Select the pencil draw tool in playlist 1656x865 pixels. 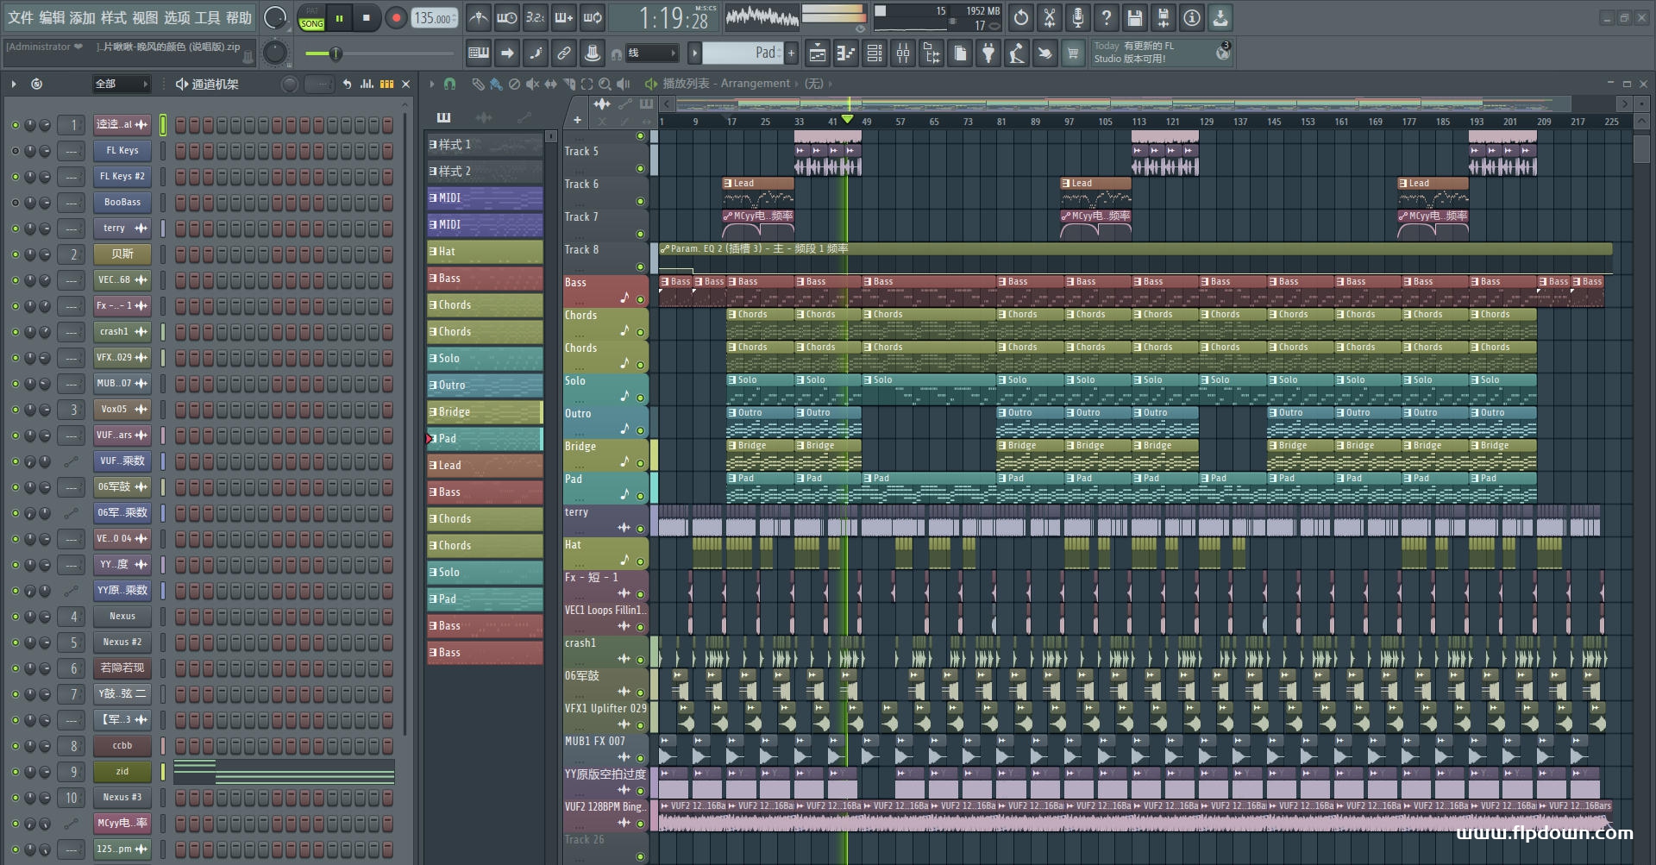(x=478, y=84)
